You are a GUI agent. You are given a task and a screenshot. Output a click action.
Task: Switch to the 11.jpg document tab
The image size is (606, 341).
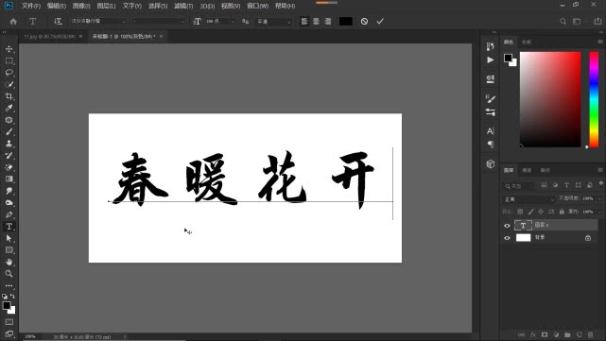tap(49, 36)
